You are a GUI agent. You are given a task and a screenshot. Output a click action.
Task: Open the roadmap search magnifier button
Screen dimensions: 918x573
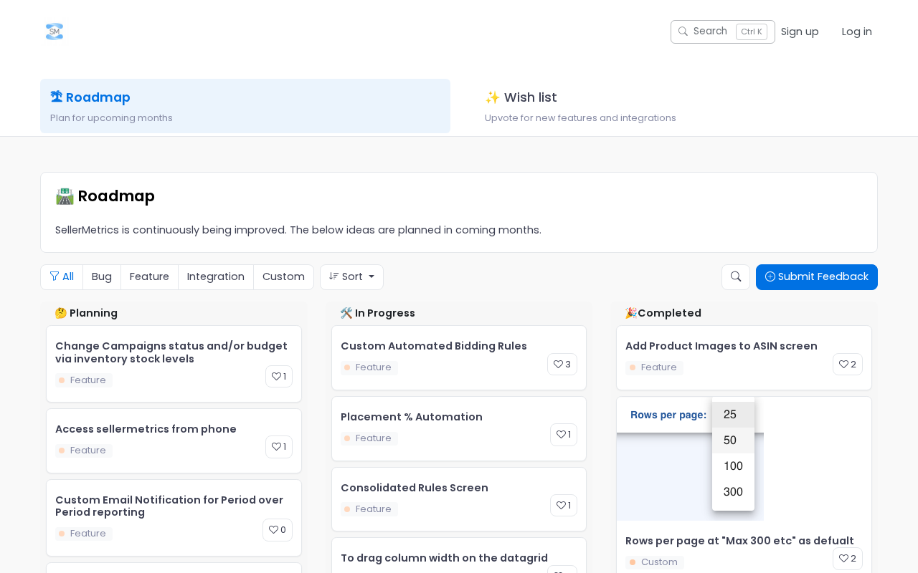pos(736,277)
